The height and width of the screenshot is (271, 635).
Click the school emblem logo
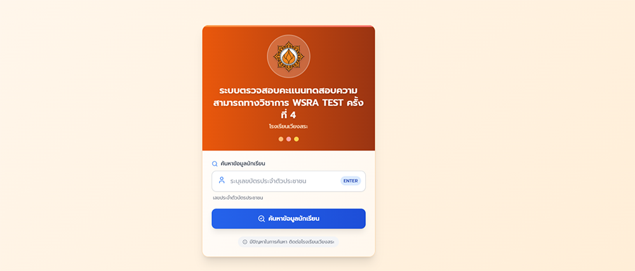(288, 56)
